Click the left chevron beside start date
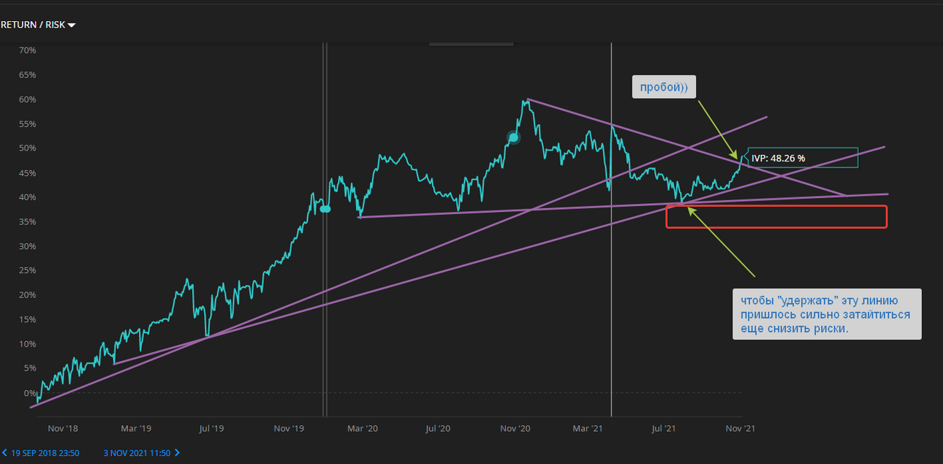This screenshot has height=464, width=943. pos(6,453)
